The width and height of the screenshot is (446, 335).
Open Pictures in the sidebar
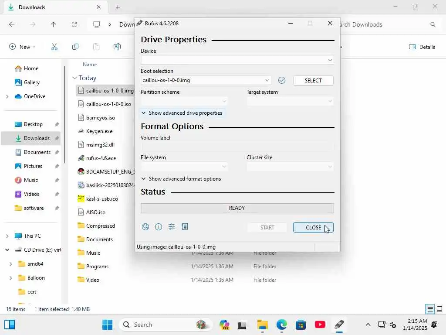click(33, 166)
